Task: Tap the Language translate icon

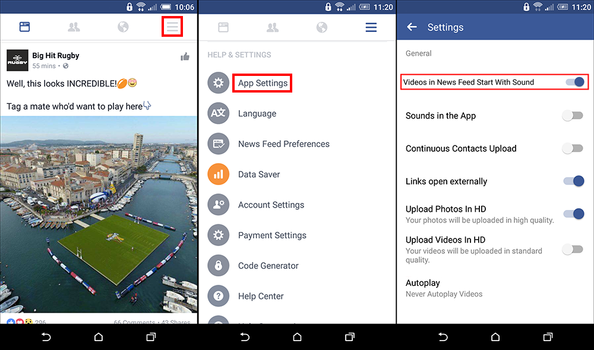Action: (218, 113)
